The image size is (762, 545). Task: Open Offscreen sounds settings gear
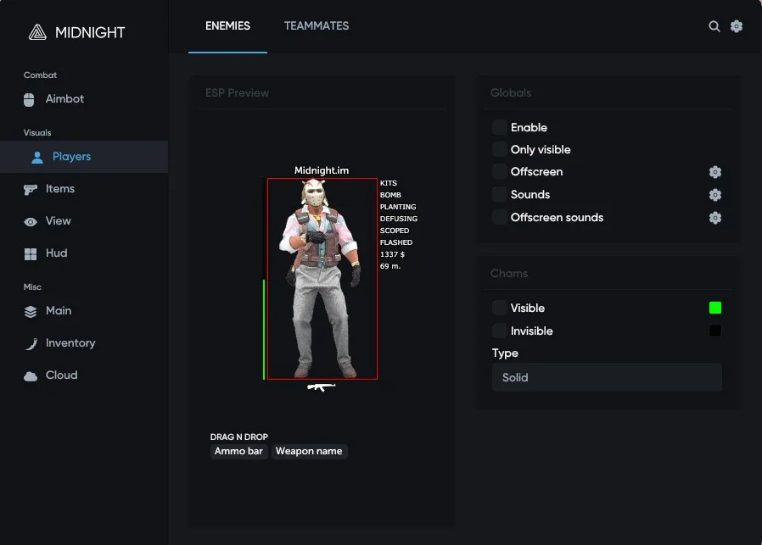point(714,218)
